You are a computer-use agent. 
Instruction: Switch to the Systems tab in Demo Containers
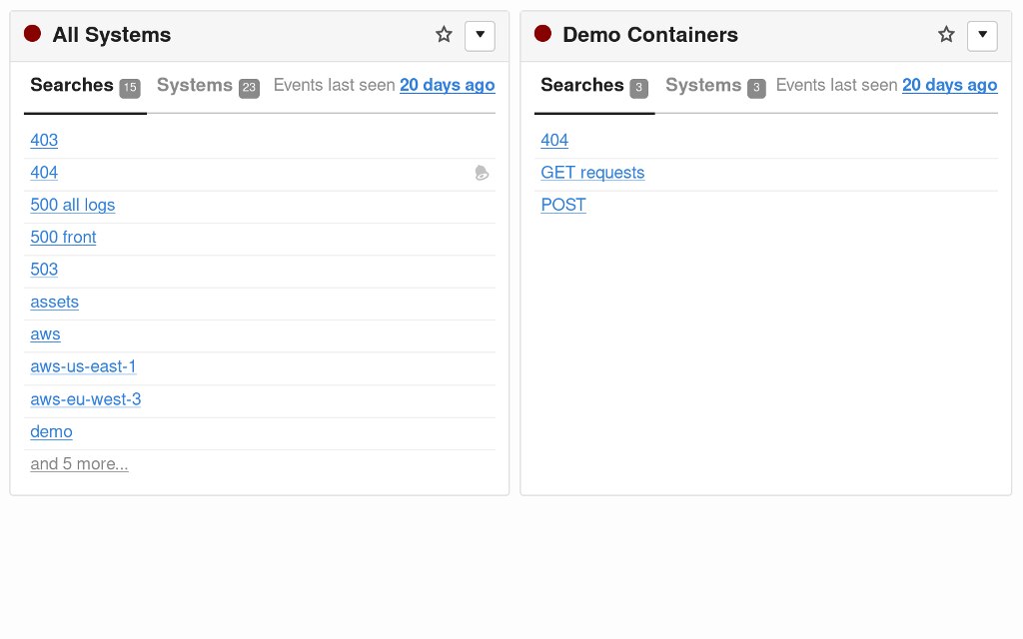coord(703,85)
